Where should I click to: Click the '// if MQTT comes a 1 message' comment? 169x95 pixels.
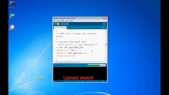pos(76,34)
